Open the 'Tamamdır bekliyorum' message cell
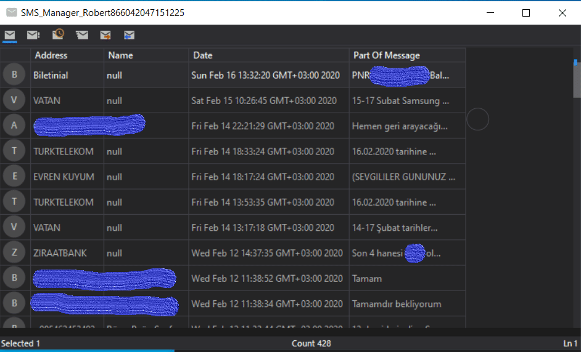This screenshot has height=352, width=581. pyautogui.click(x=407, y=304)
